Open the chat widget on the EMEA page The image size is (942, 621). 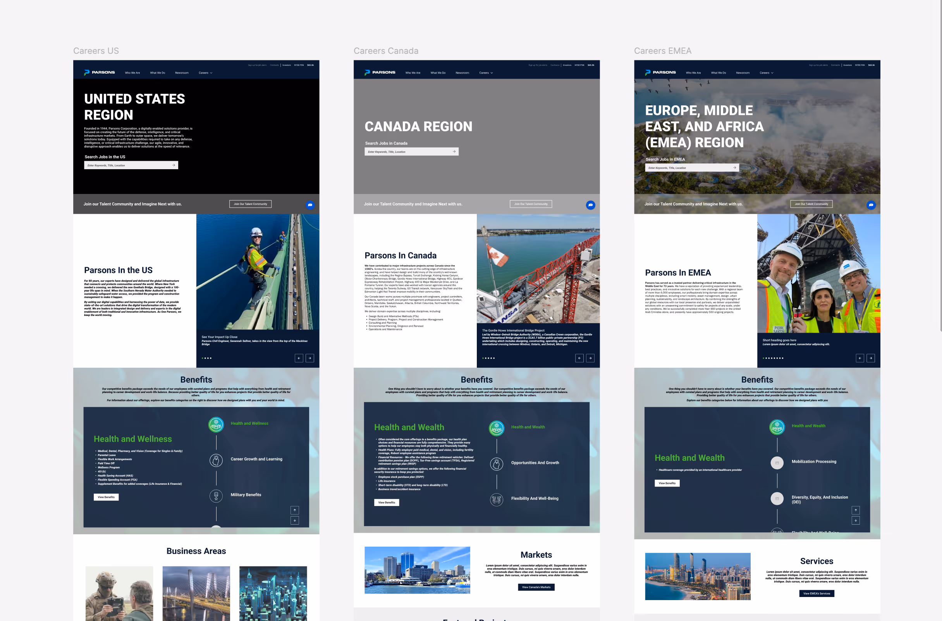871,205
